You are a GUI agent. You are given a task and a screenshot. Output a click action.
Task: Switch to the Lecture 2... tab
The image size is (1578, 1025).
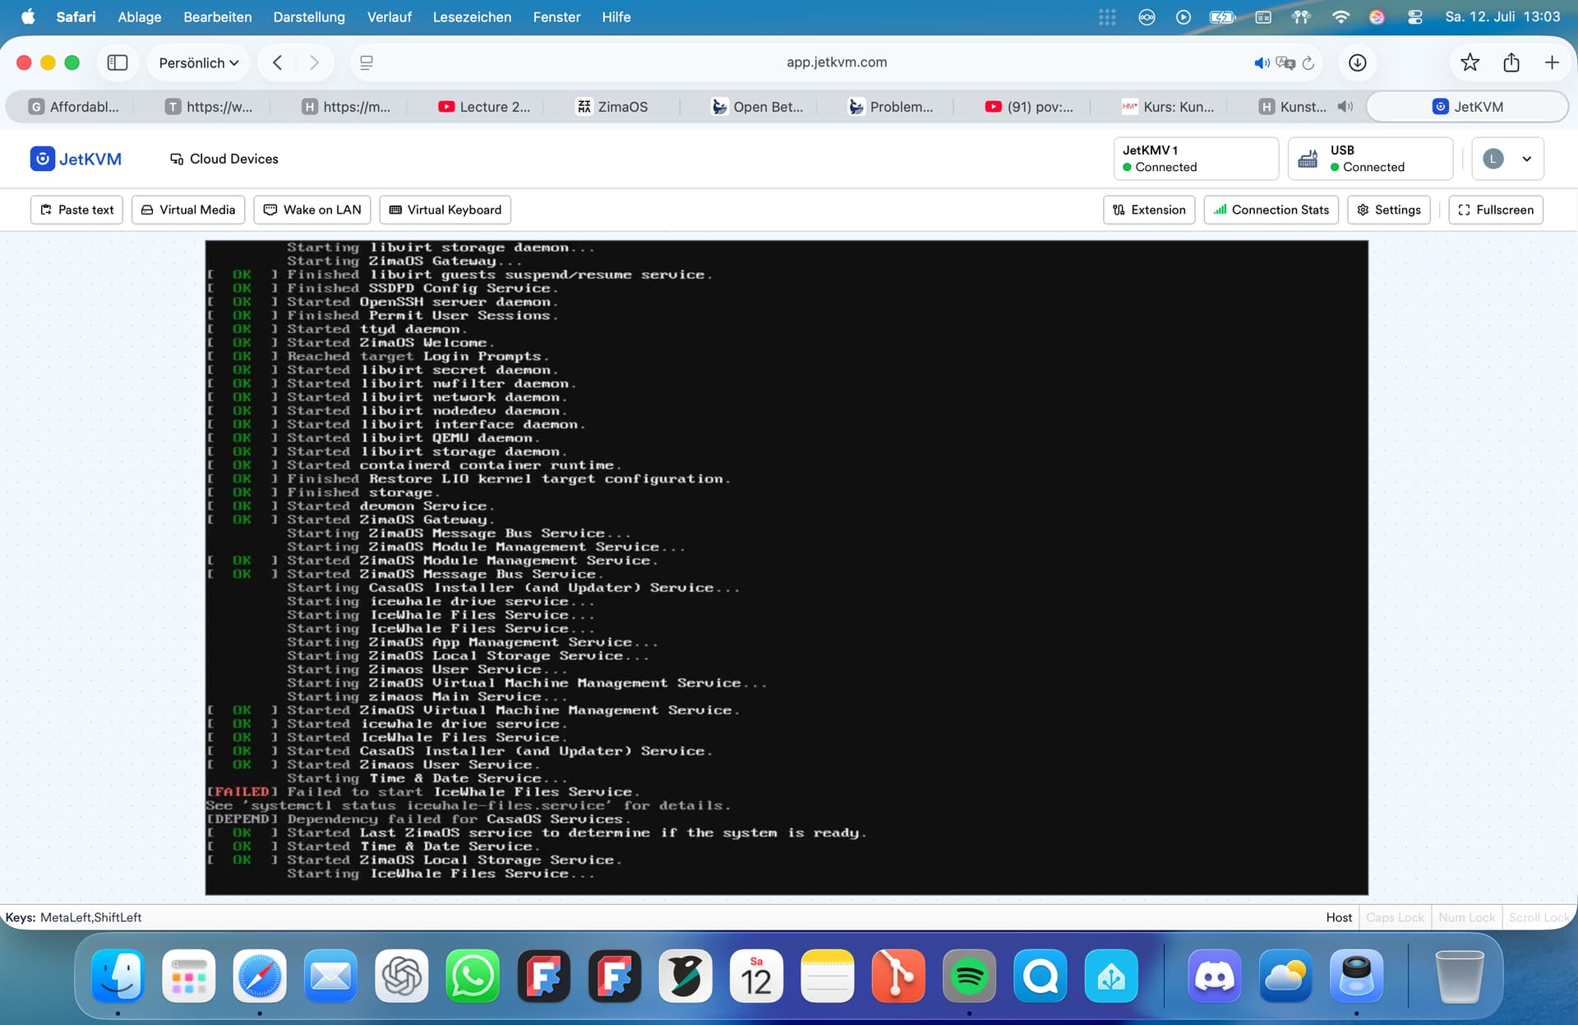(484, 107)
